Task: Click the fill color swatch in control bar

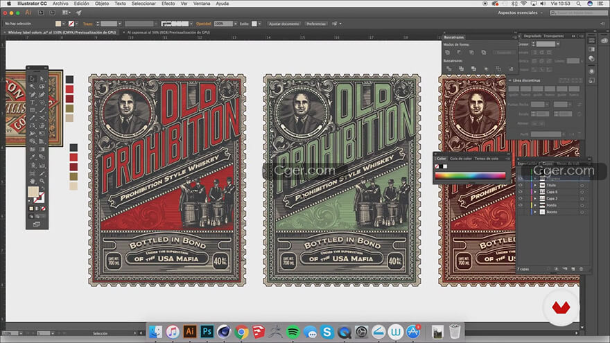Action: (x=58, y=24)
